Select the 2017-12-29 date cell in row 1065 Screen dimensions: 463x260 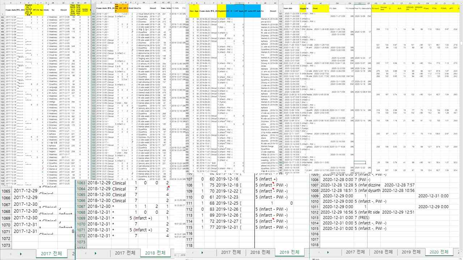coord(25,191)
